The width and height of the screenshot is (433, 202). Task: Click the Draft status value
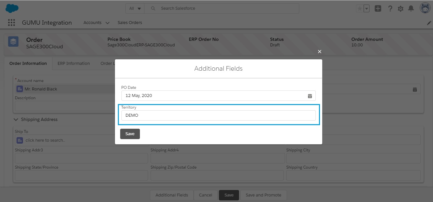(x=275, y=45)
